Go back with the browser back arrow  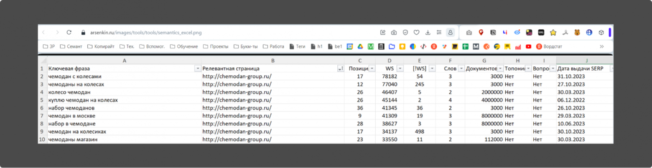pyautogui.click(x=44, y=32)
